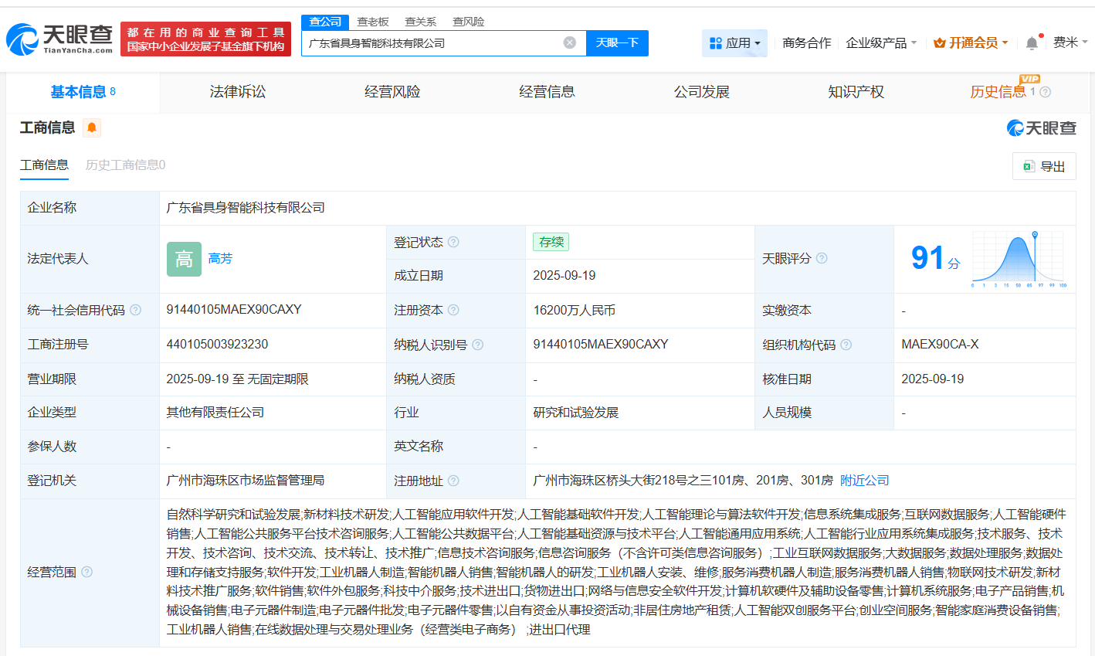The image size is (1095, 656).
Task: Click the clear (X) icon in the search box
Action: (x=570, y=43)
